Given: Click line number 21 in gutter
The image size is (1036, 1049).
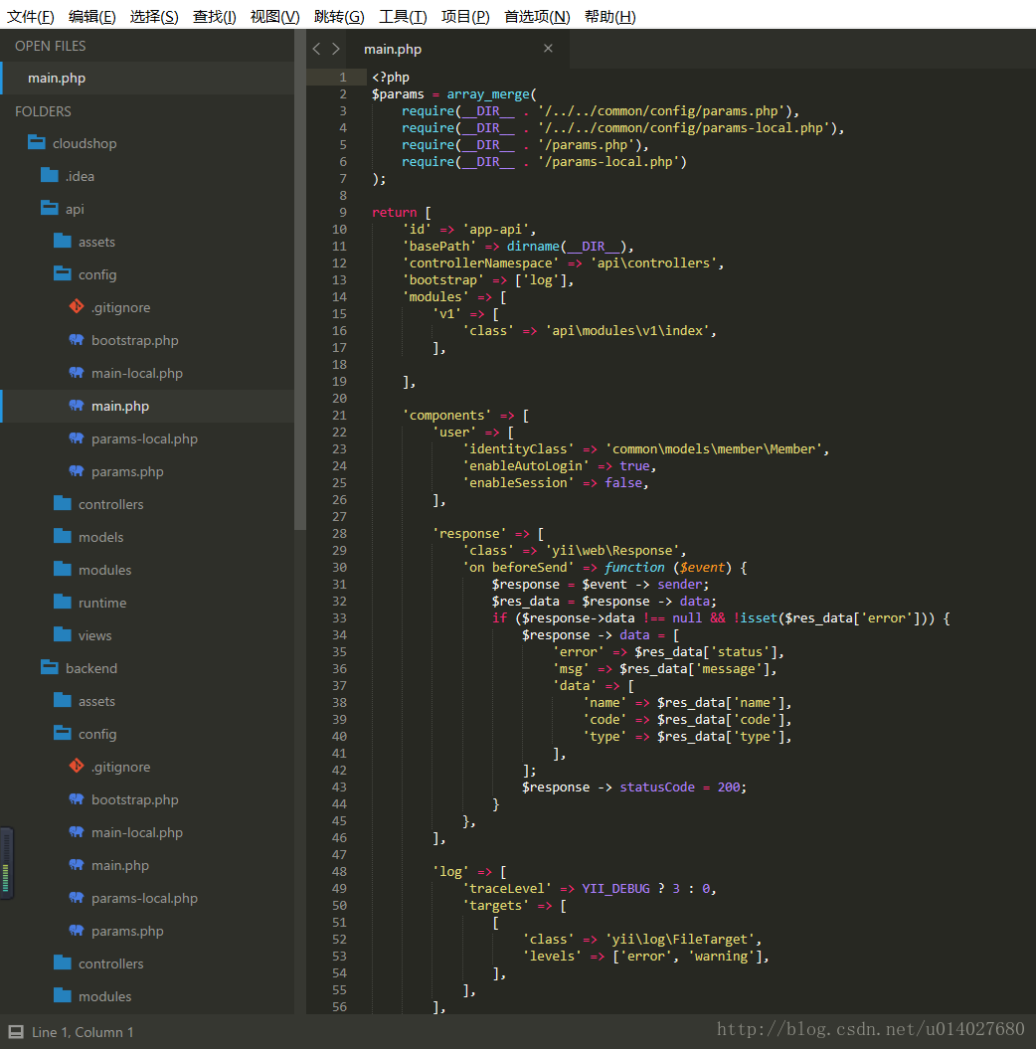Looking at the screenshot, I should tap(339, 415).
